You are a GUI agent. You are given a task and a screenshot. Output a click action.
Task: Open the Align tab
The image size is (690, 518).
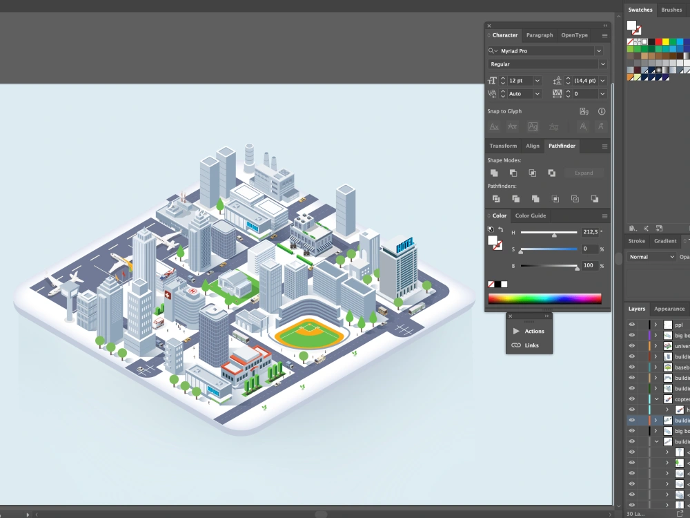pos(533,146)
